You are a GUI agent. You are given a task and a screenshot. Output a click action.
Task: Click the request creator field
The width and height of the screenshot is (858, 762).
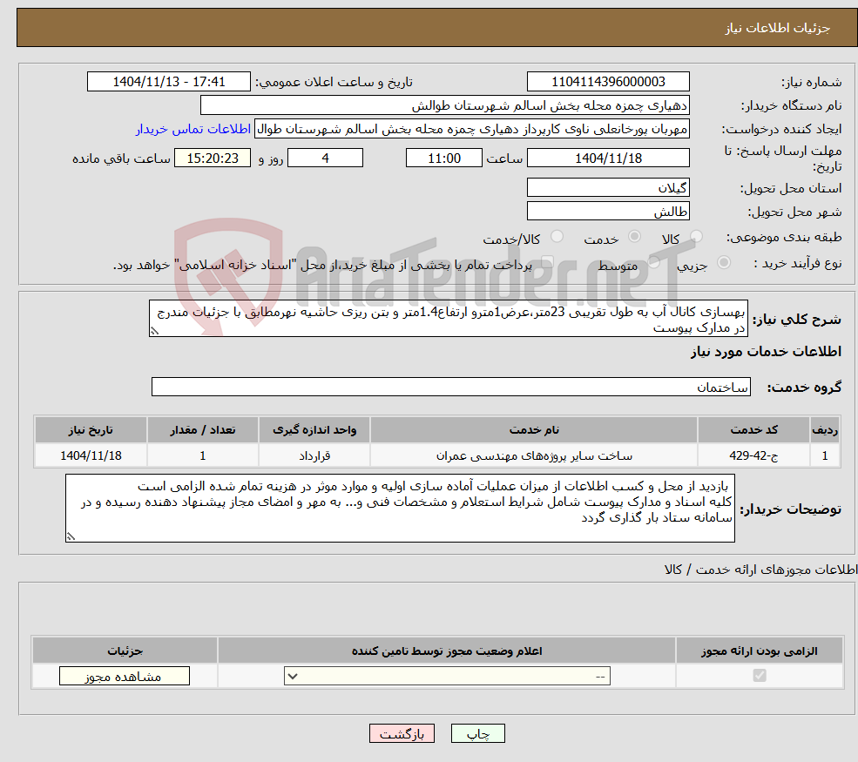(471, 129)
